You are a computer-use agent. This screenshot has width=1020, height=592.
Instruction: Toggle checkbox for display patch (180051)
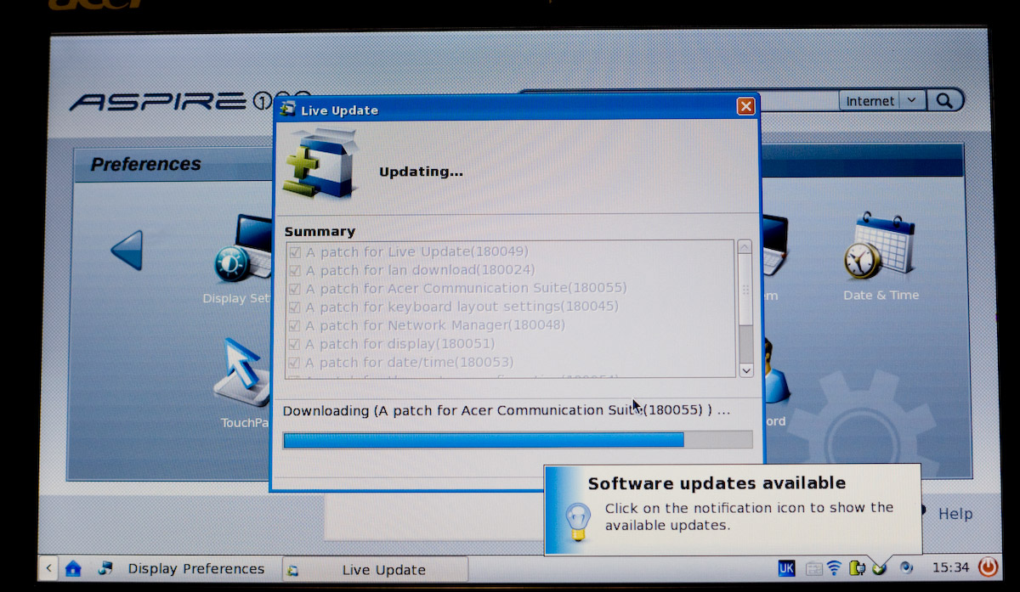pos(295,344)
